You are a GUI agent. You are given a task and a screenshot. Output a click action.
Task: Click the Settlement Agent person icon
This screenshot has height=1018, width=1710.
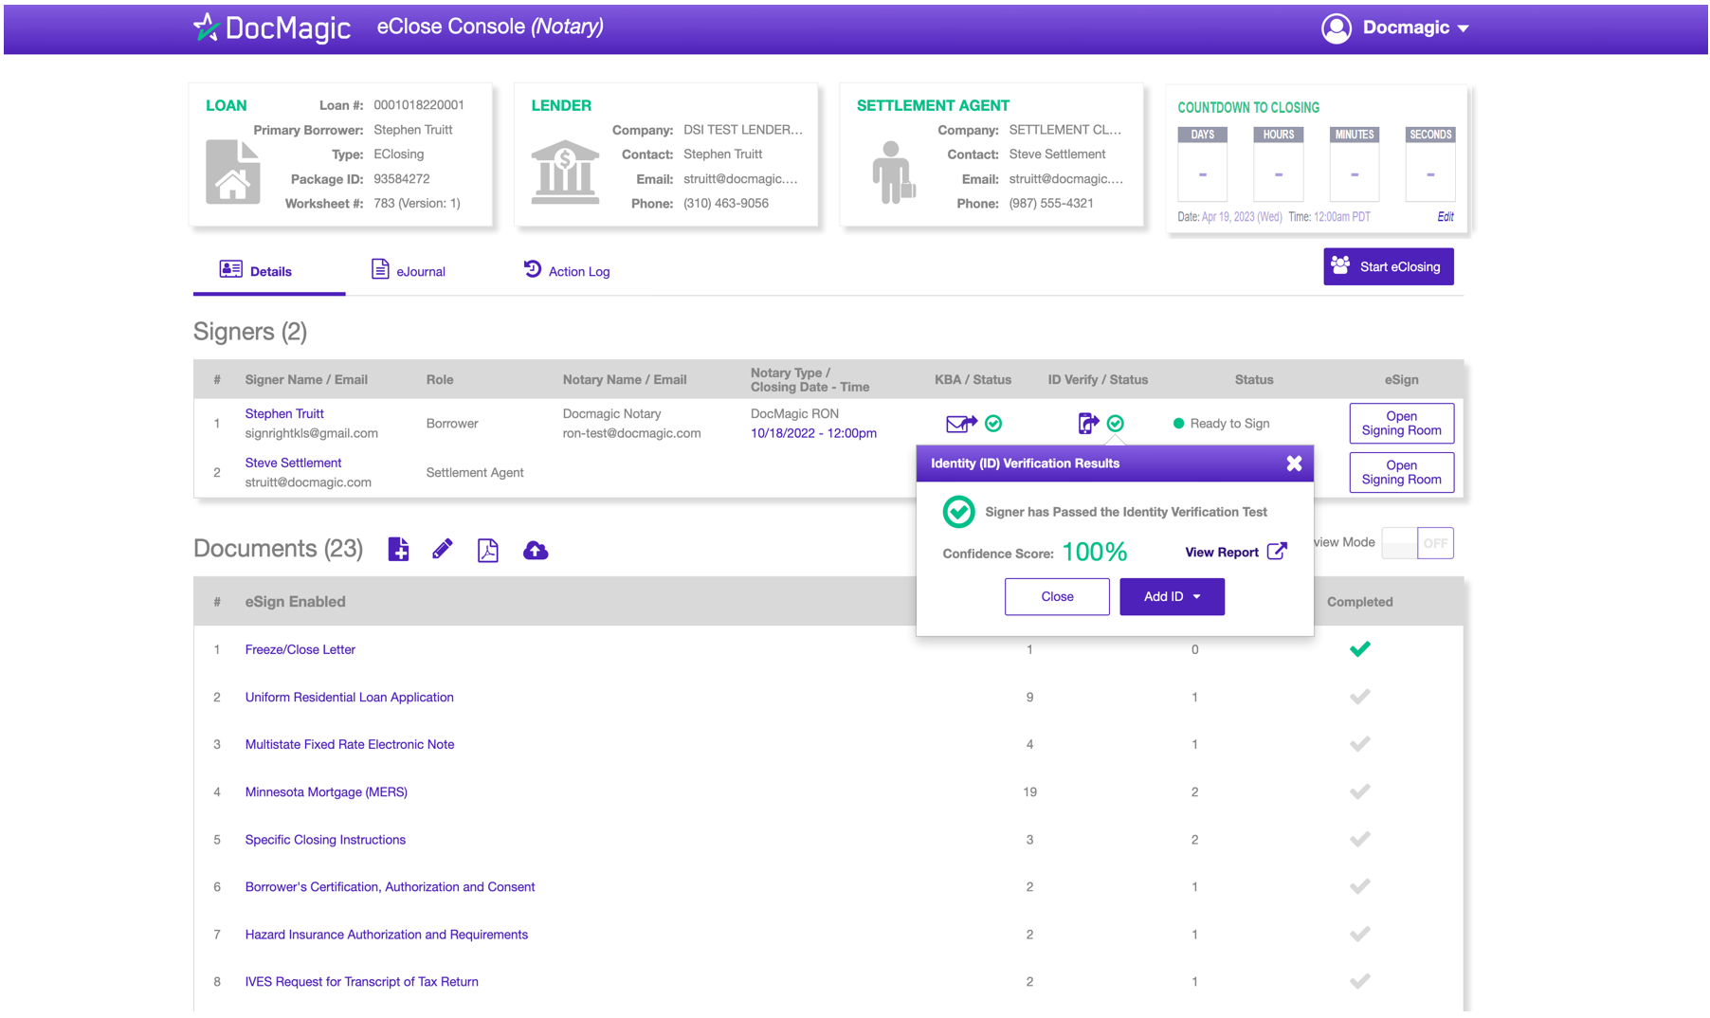[x=893, y=172]
